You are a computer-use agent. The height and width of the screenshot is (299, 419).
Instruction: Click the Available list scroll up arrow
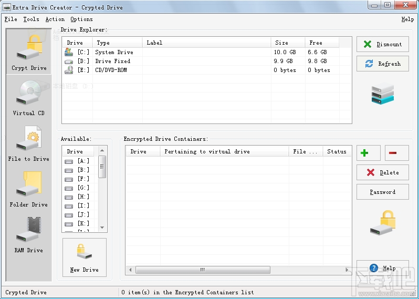click(x=102, y=151)
